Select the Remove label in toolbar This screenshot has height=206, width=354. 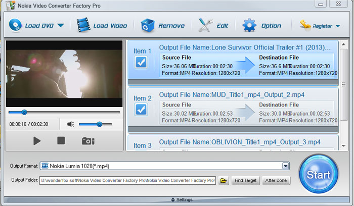(171, 26)
